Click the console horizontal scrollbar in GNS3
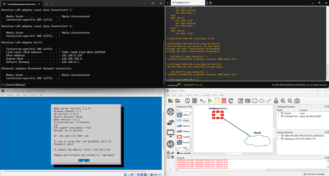This screenshot has height=176, width=329. pyautogui.click(x=251, y=170)
